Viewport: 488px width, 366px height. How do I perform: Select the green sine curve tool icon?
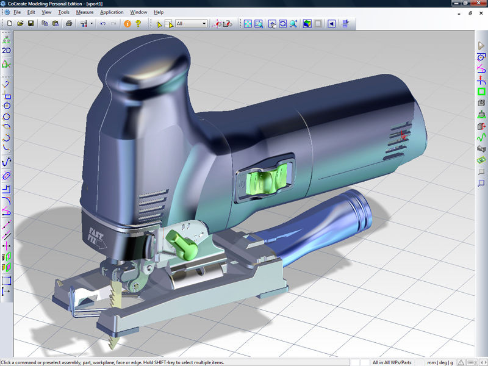tap(481, 137)
